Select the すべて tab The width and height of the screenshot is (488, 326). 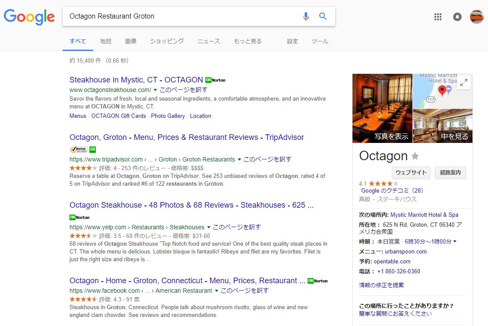(78, 41)
